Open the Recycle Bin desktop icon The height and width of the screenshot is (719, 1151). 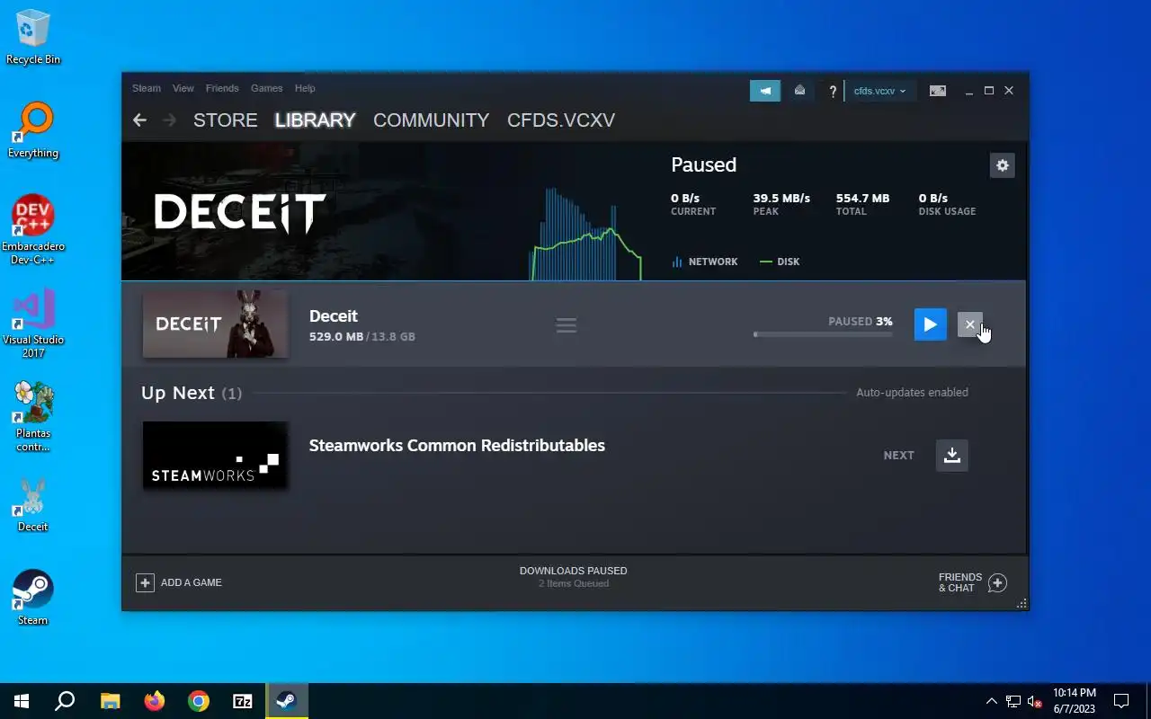click(x=33, y=38)
